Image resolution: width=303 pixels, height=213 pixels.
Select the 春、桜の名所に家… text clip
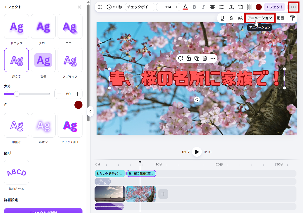141,173
